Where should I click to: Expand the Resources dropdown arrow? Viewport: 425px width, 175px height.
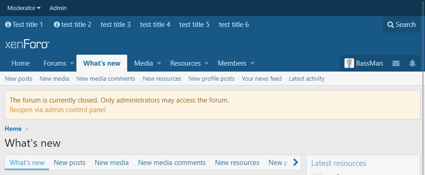click(206, 63)
